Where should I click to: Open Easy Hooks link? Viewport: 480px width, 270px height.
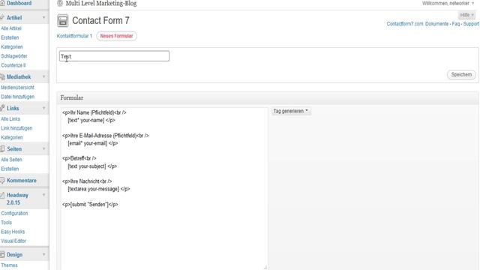[x=13, y=232]
